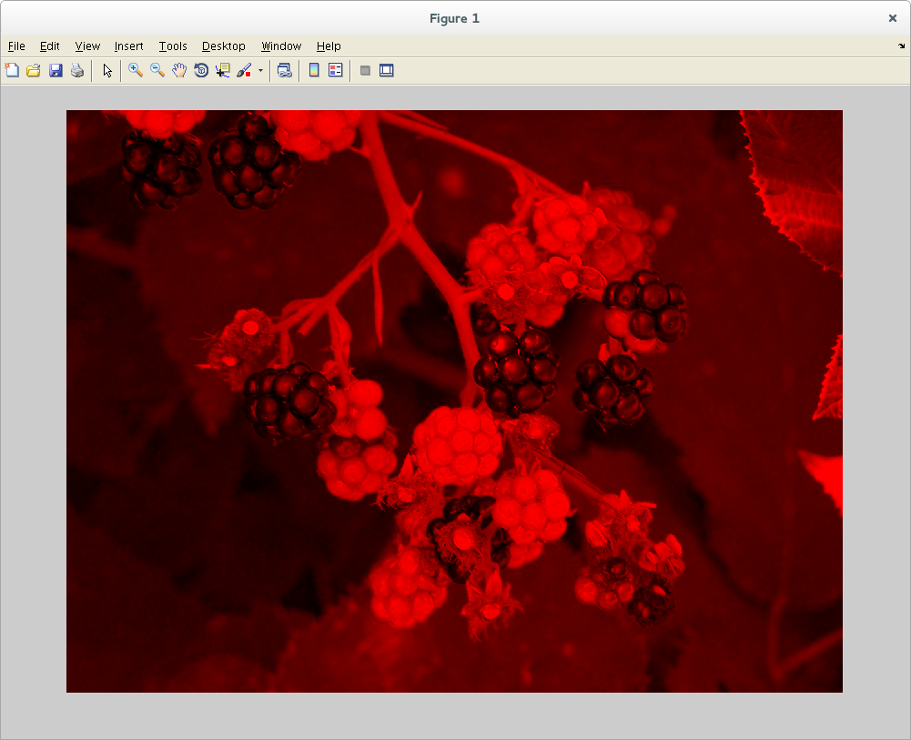911x740 pixels.
Task: Expand the Brush color dropdown arrow
Action: pyautogui.click(x=260, y=70)
